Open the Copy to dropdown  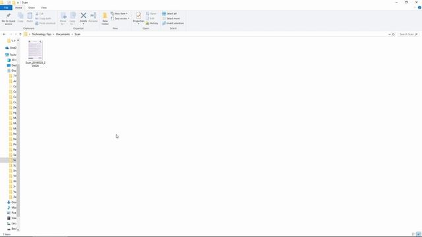73,19
